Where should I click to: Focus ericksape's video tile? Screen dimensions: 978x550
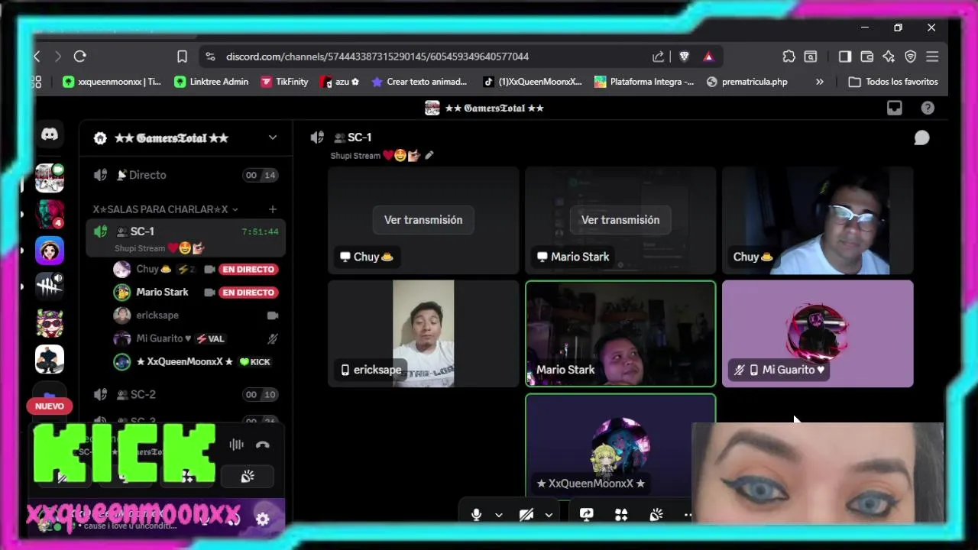[423, 334]
